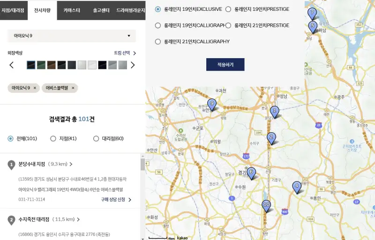Click the results list scrollbar thumb
This screenshot has width=375, height=240.
pos(143,165)
